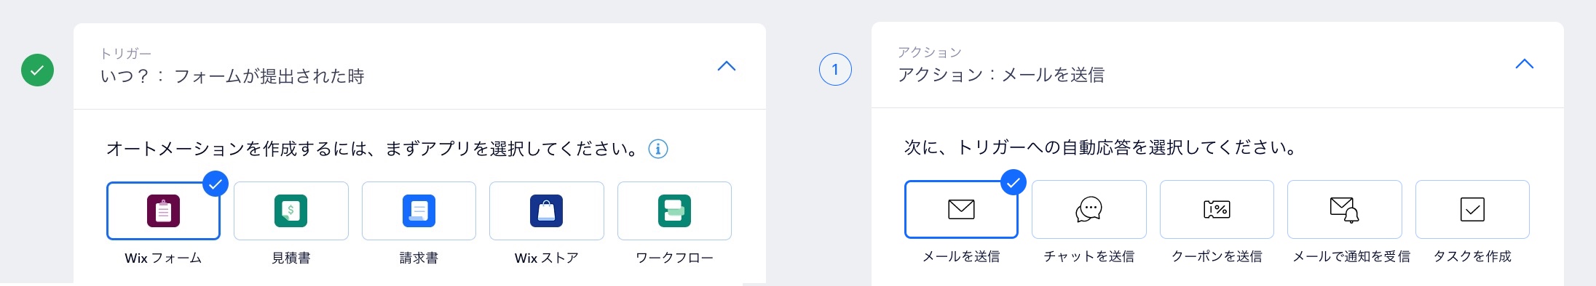Image resolution: width=1596 pixels, height=286 pixels.
Task: Collapse the トリガー section chevron
Action: pos(727,66)
